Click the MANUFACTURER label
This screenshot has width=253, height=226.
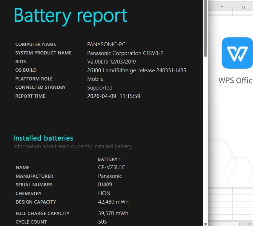34,176
